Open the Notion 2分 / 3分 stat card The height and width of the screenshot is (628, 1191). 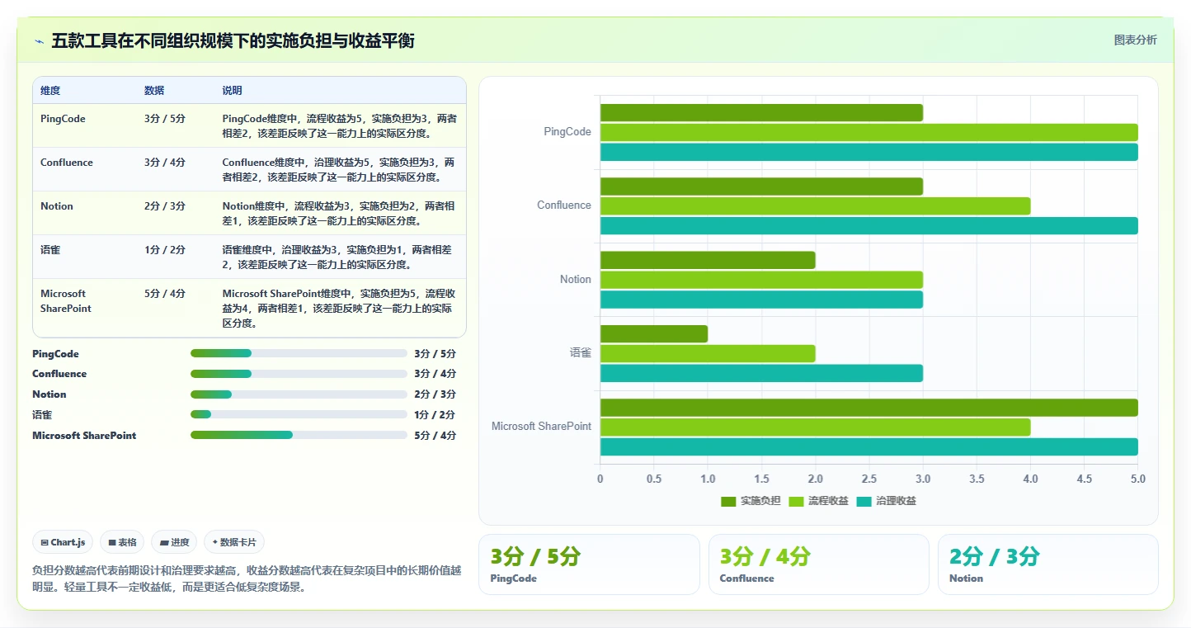[1047, 564]
